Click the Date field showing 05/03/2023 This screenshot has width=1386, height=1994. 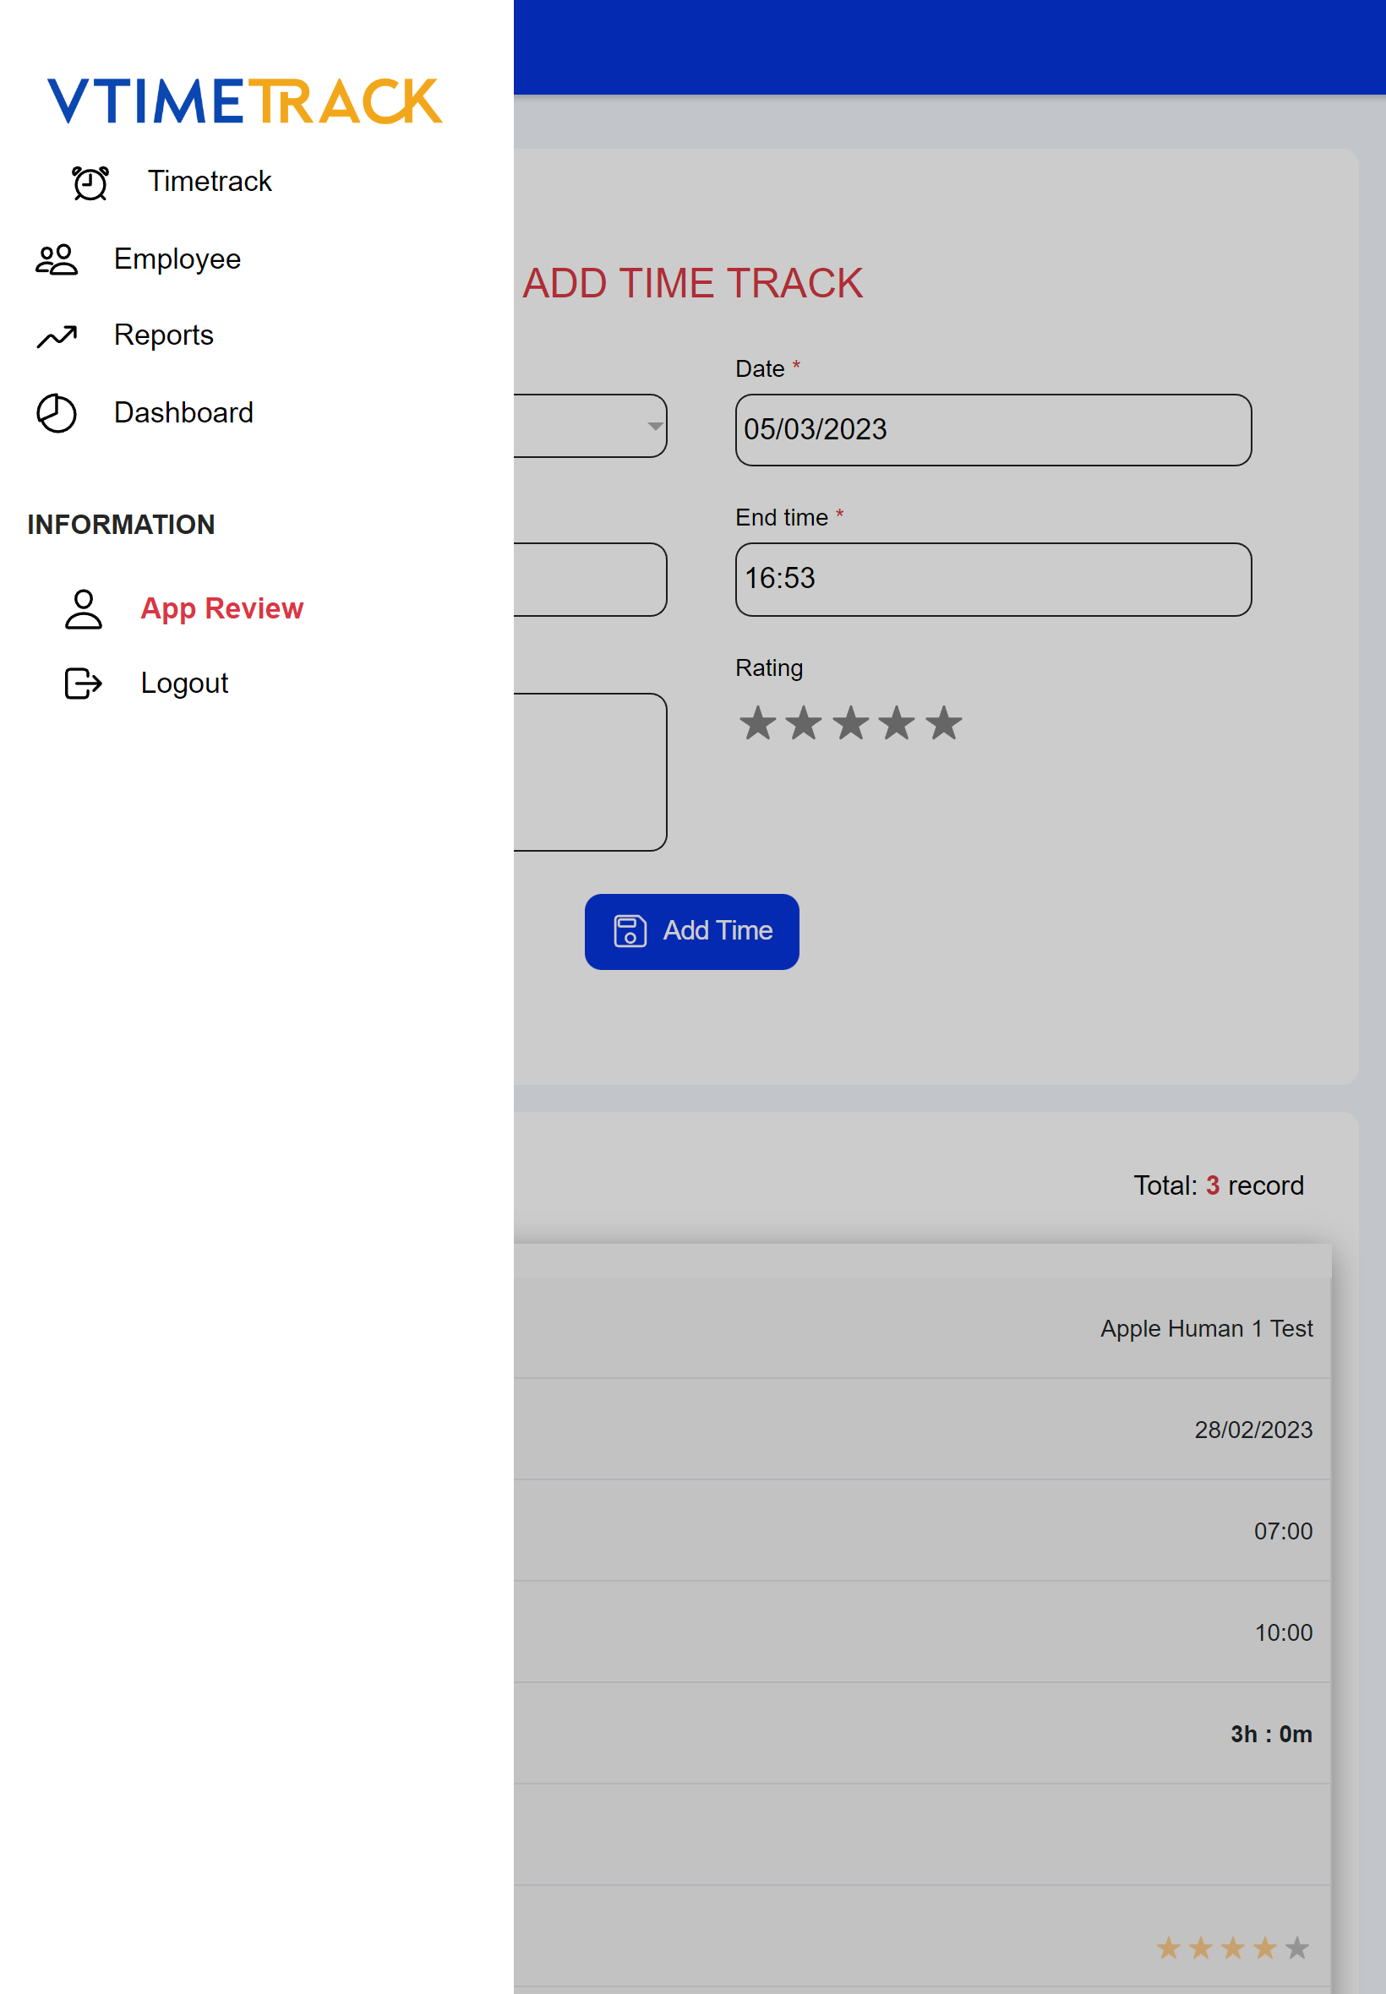994,430
